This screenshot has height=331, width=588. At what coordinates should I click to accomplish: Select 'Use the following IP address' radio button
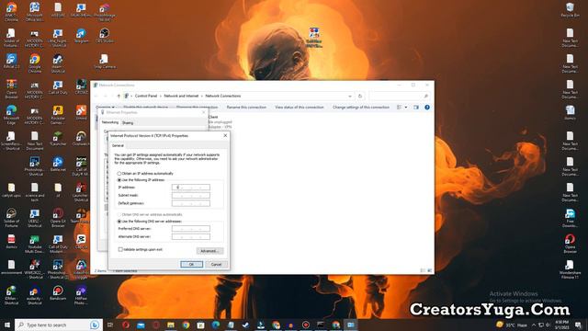[119, 180]
